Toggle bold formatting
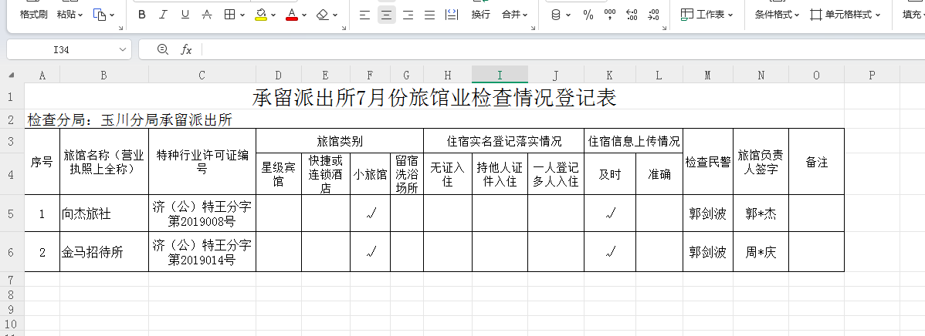925x336 pixels. pos(141,15)
